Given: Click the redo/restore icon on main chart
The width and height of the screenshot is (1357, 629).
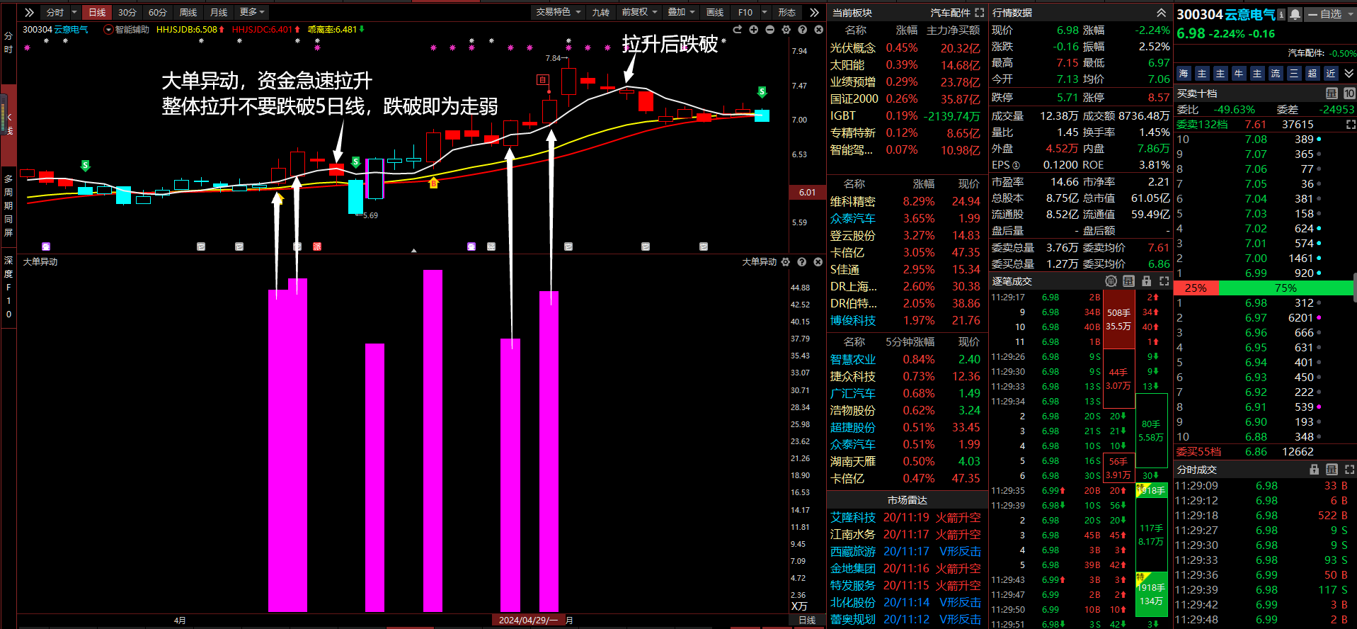Looking at the screenshot, I should tap(738, 30).
